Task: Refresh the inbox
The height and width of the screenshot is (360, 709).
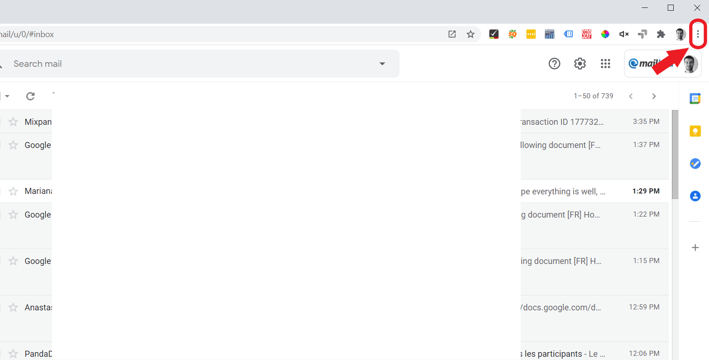Action: click(31, 96)
